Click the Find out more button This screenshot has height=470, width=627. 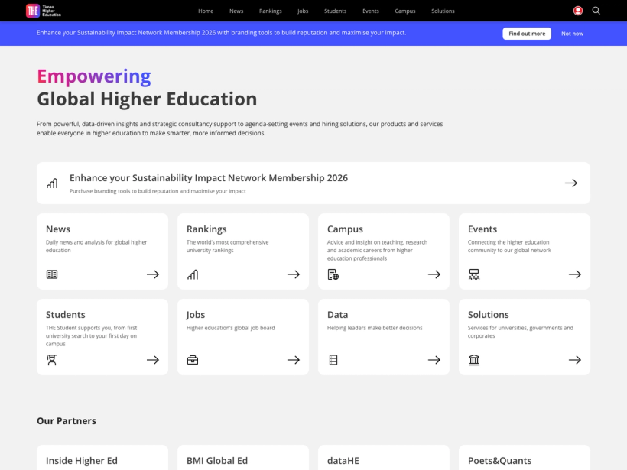(x=527, y=34)
